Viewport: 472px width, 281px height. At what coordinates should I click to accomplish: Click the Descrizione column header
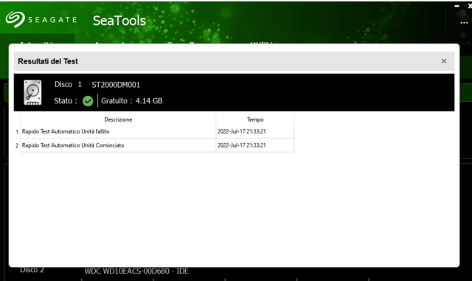point(118,119)
